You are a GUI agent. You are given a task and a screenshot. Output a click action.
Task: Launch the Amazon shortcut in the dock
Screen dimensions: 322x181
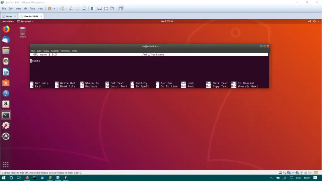click(6, 104)
